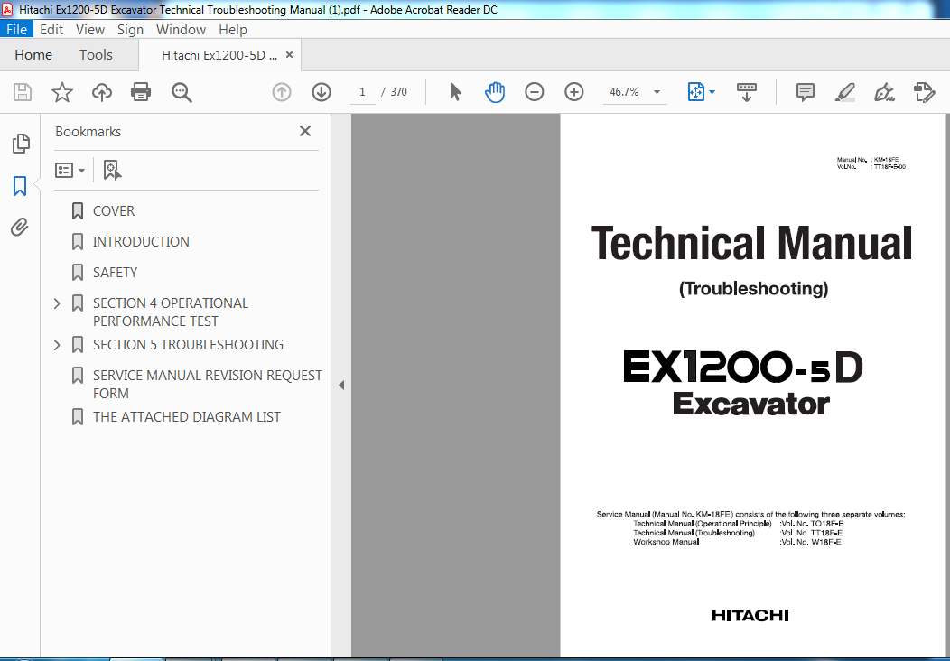Activate the Hand pan tool
Screen dimensions: 950x661
[x=495, y=92]
